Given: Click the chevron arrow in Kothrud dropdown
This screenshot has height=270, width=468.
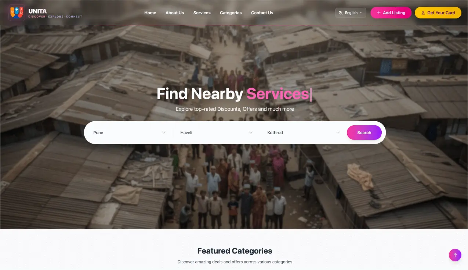Looking at the screenshot, I should pyautogui.click(x=338, y=133).
